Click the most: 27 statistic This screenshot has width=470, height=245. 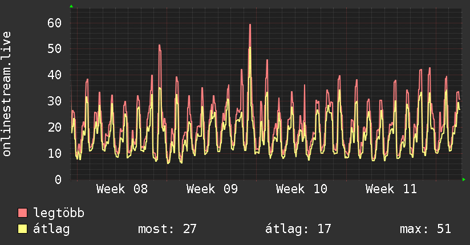pyautogui.click(x=167, y=229)
